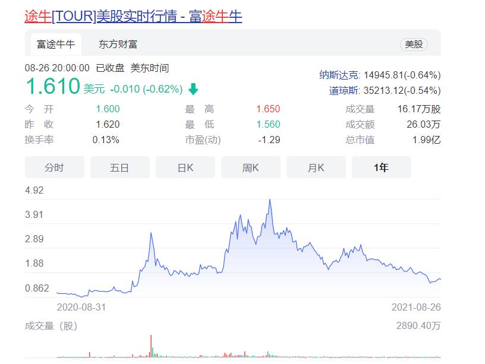Open the 日K daily candlestick tab
This screenshot has height=364, width=485.
[x=185, y=167]
